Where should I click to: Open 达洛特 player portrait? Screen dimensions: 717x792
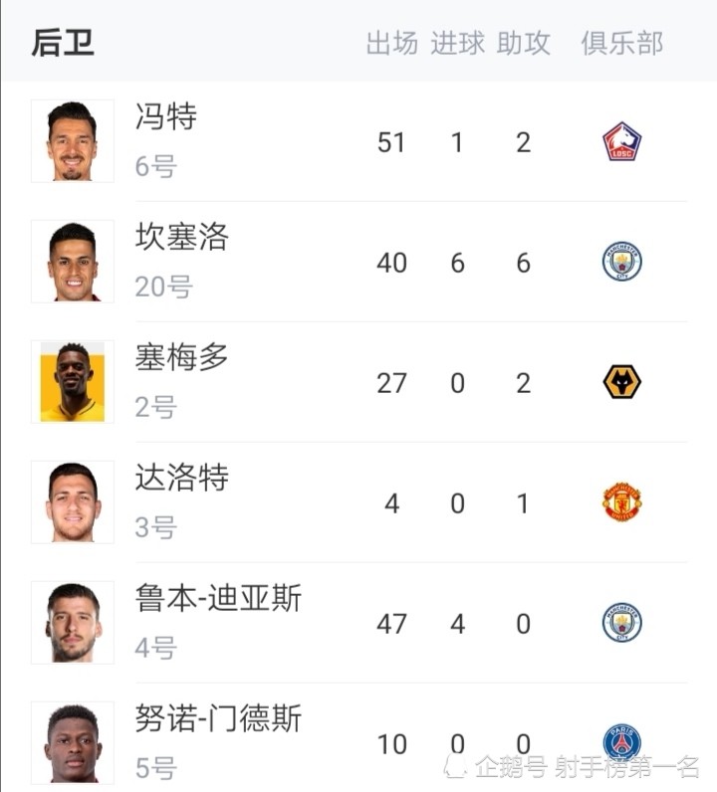(73, 502)
